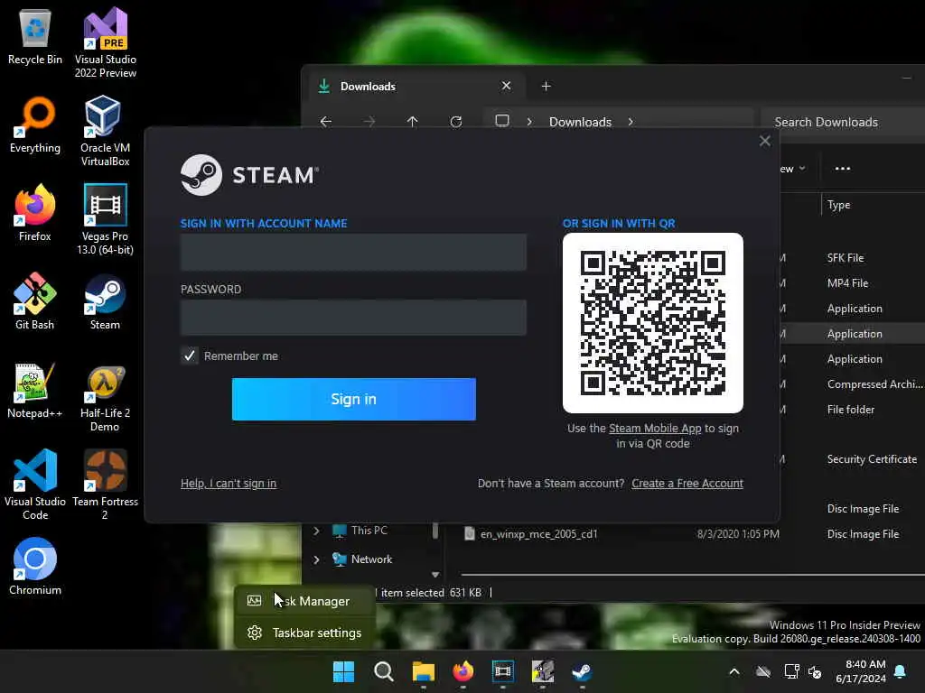Show hidden system tray icons
Screen dimensions: 925x693
tap(734, 671)
